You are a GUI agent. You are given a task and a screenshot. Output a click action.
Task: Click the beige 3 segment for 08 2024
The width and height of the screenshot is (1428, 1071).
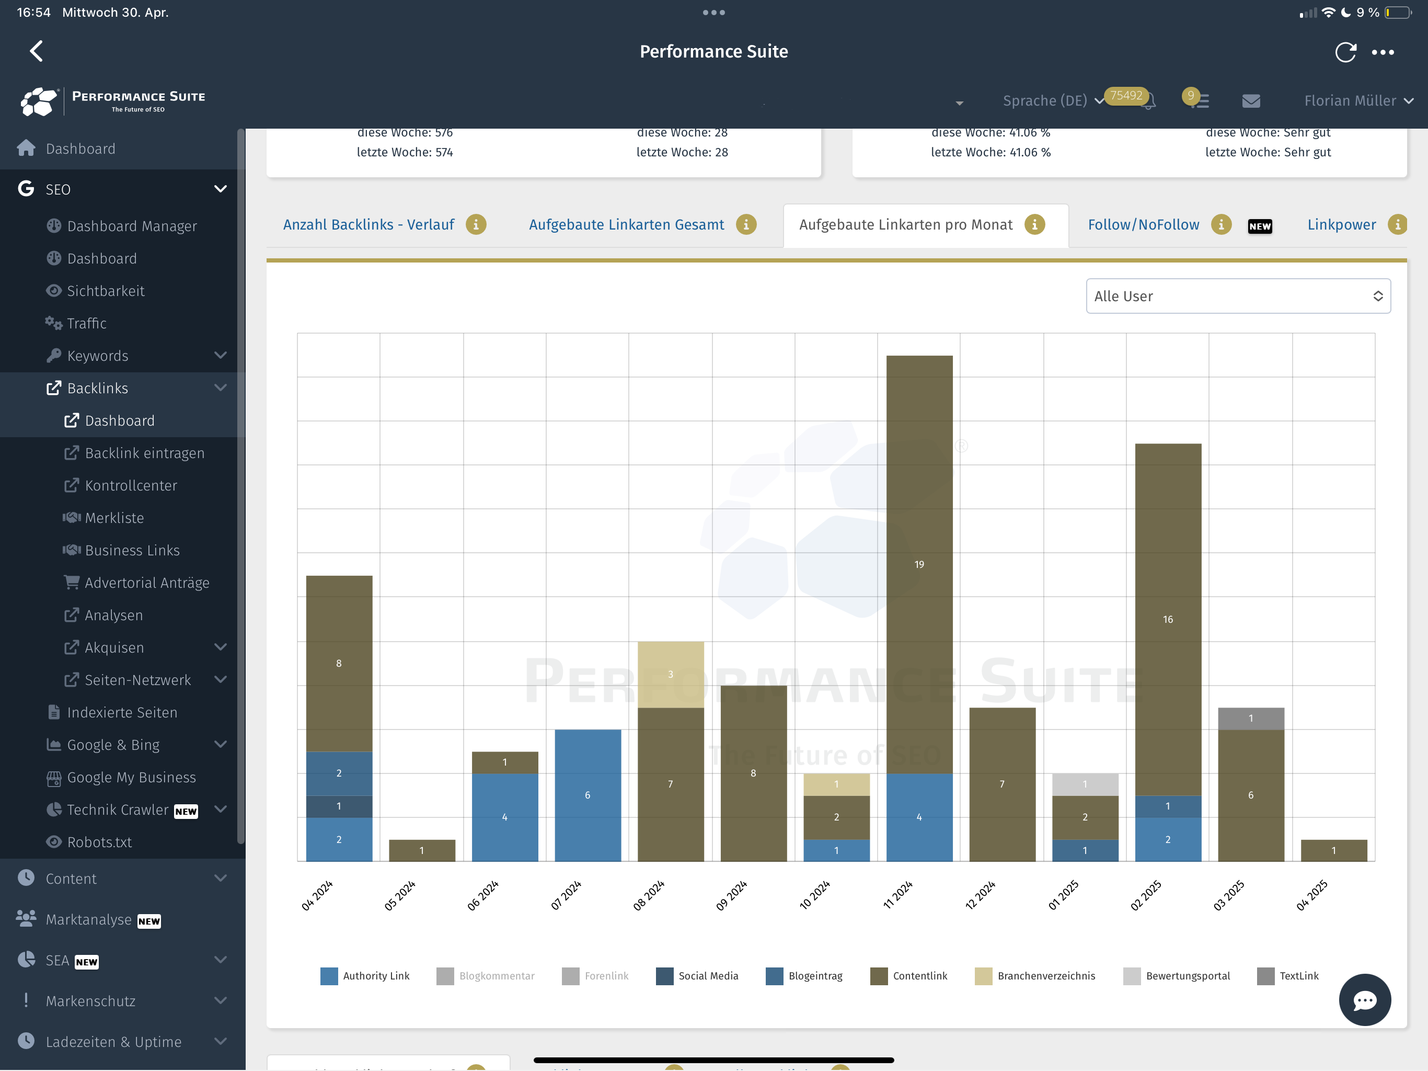[671, 675]
